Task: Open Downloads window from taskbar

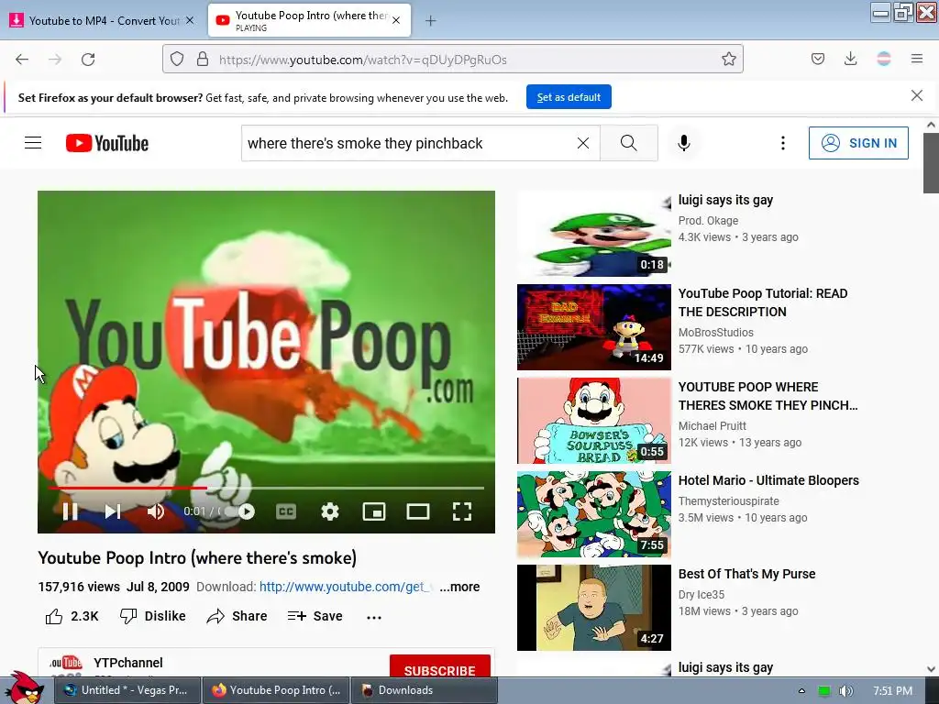Action: tap(424, 690)
